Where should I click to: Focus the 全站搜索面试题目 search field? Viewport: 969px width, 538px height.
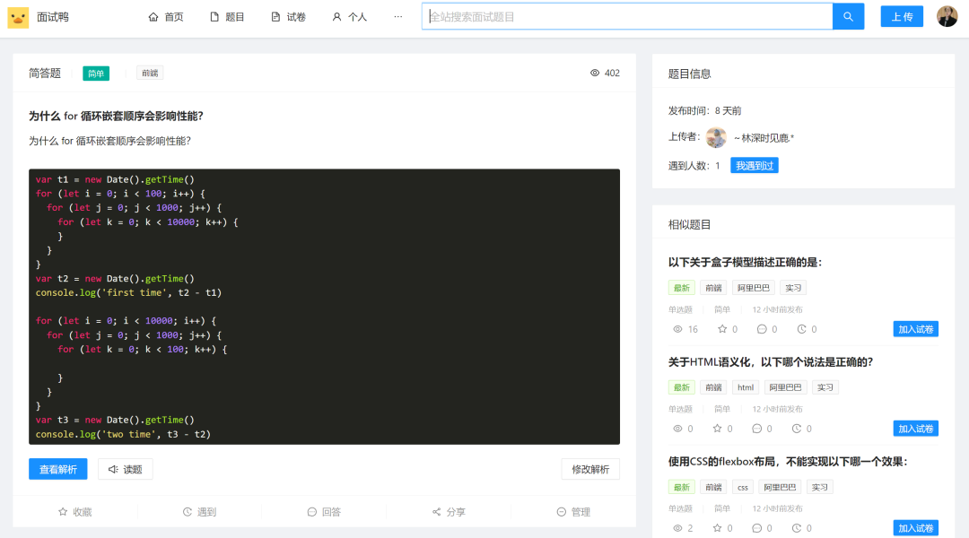click(x=626, y=17)
